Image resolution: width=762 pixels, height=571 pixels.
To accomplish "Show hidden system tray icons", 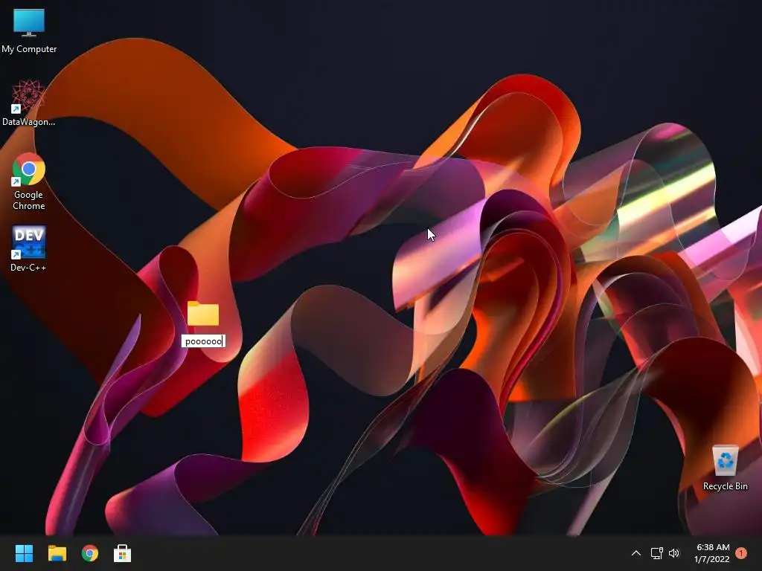I will point(635,553).
